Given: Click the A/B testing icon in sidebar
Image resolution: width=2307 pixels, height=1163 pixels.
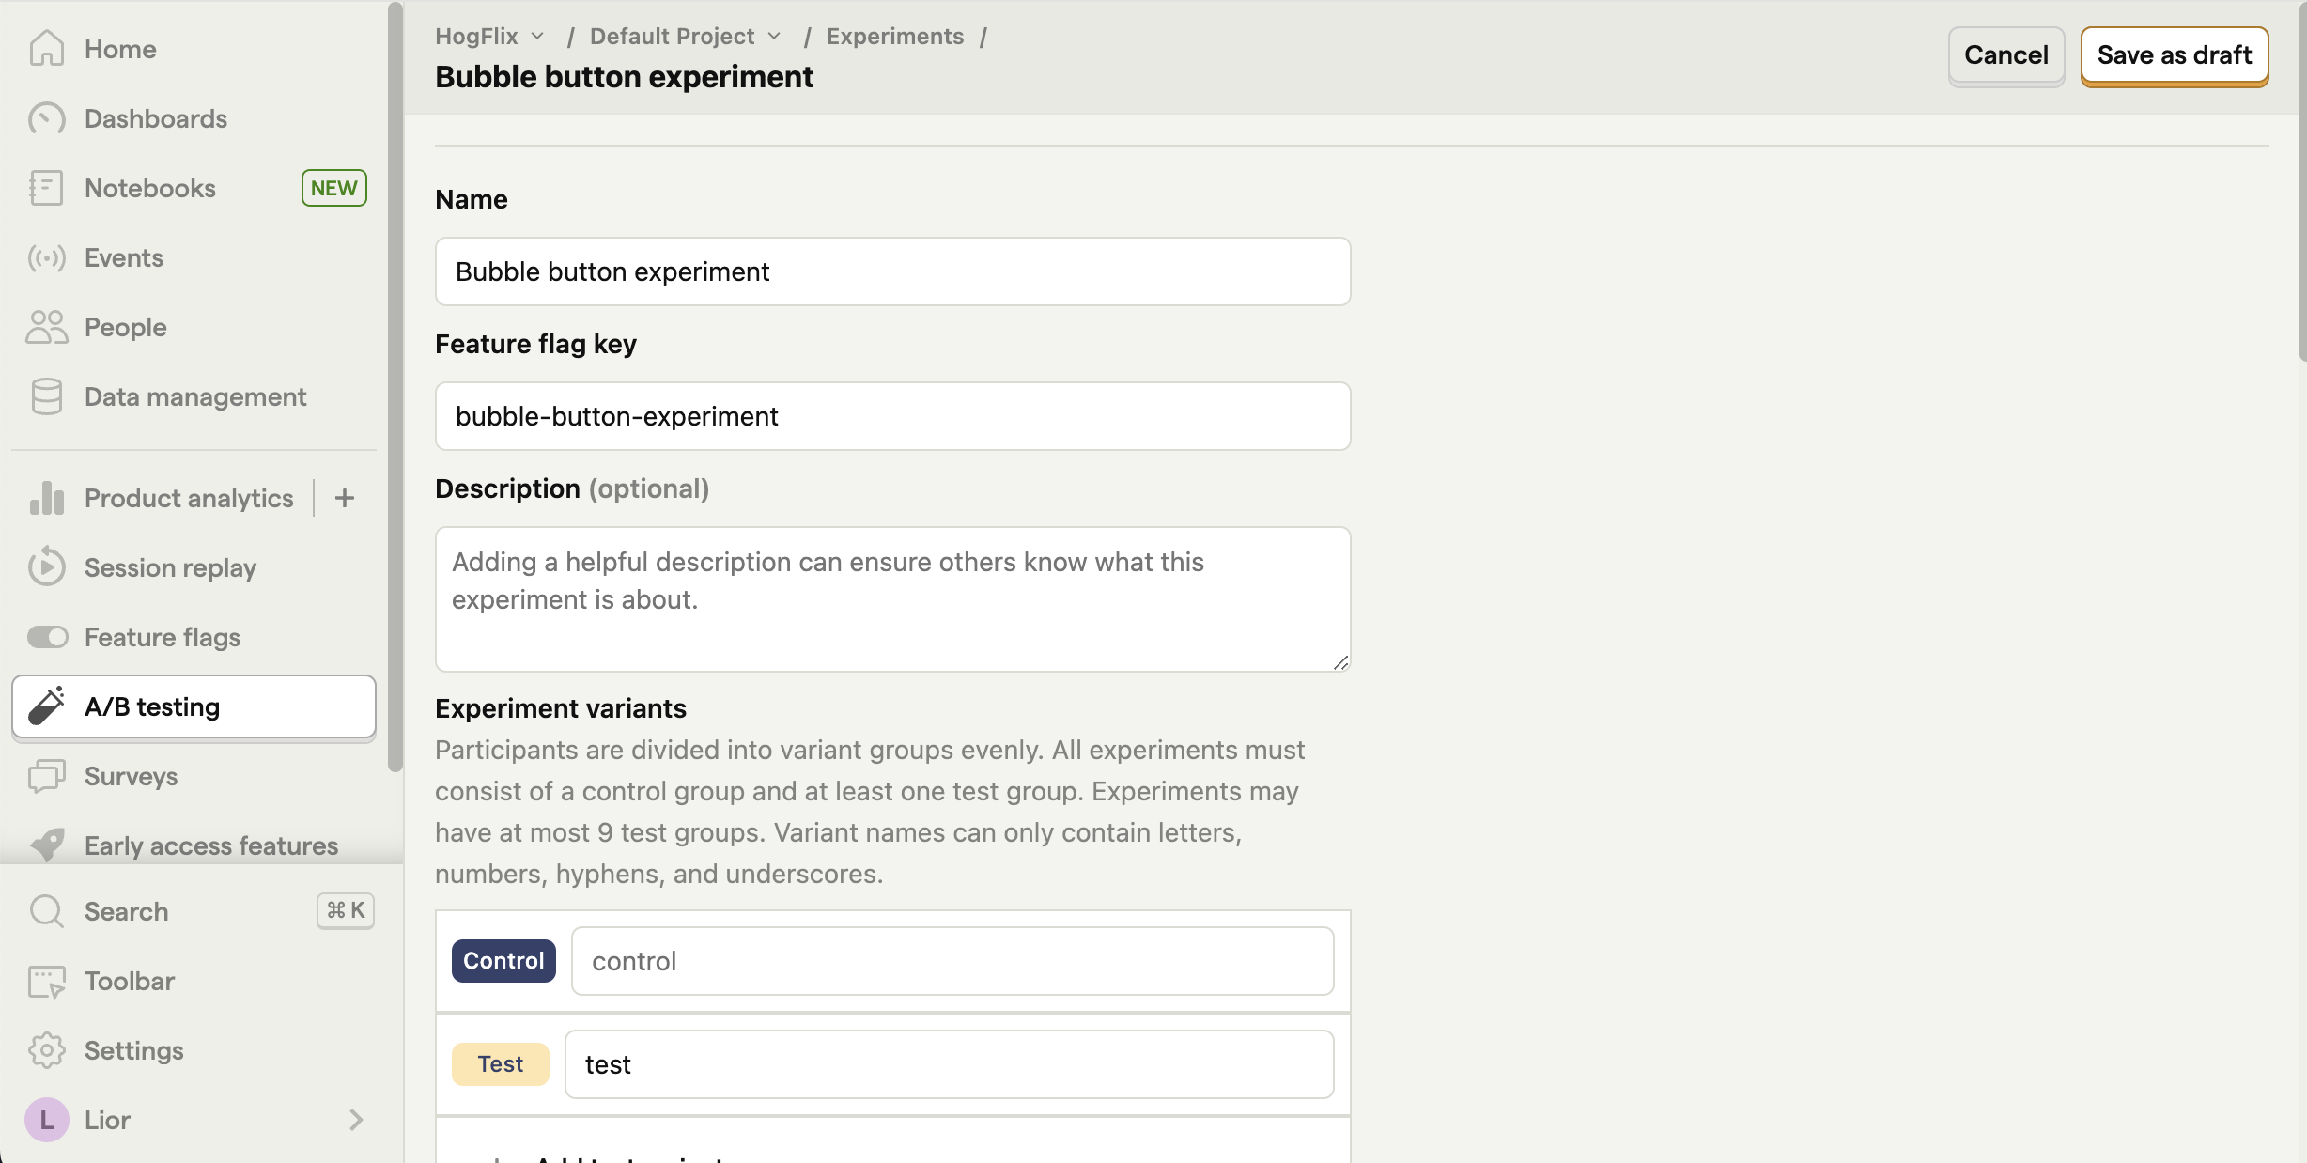Looking at the screenshot, I should click(49, 706).
